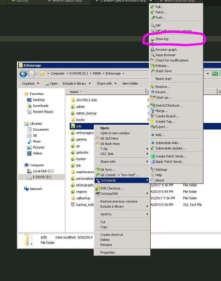
Task: Click the Resolve warning icon
Action: pos(152,87)
